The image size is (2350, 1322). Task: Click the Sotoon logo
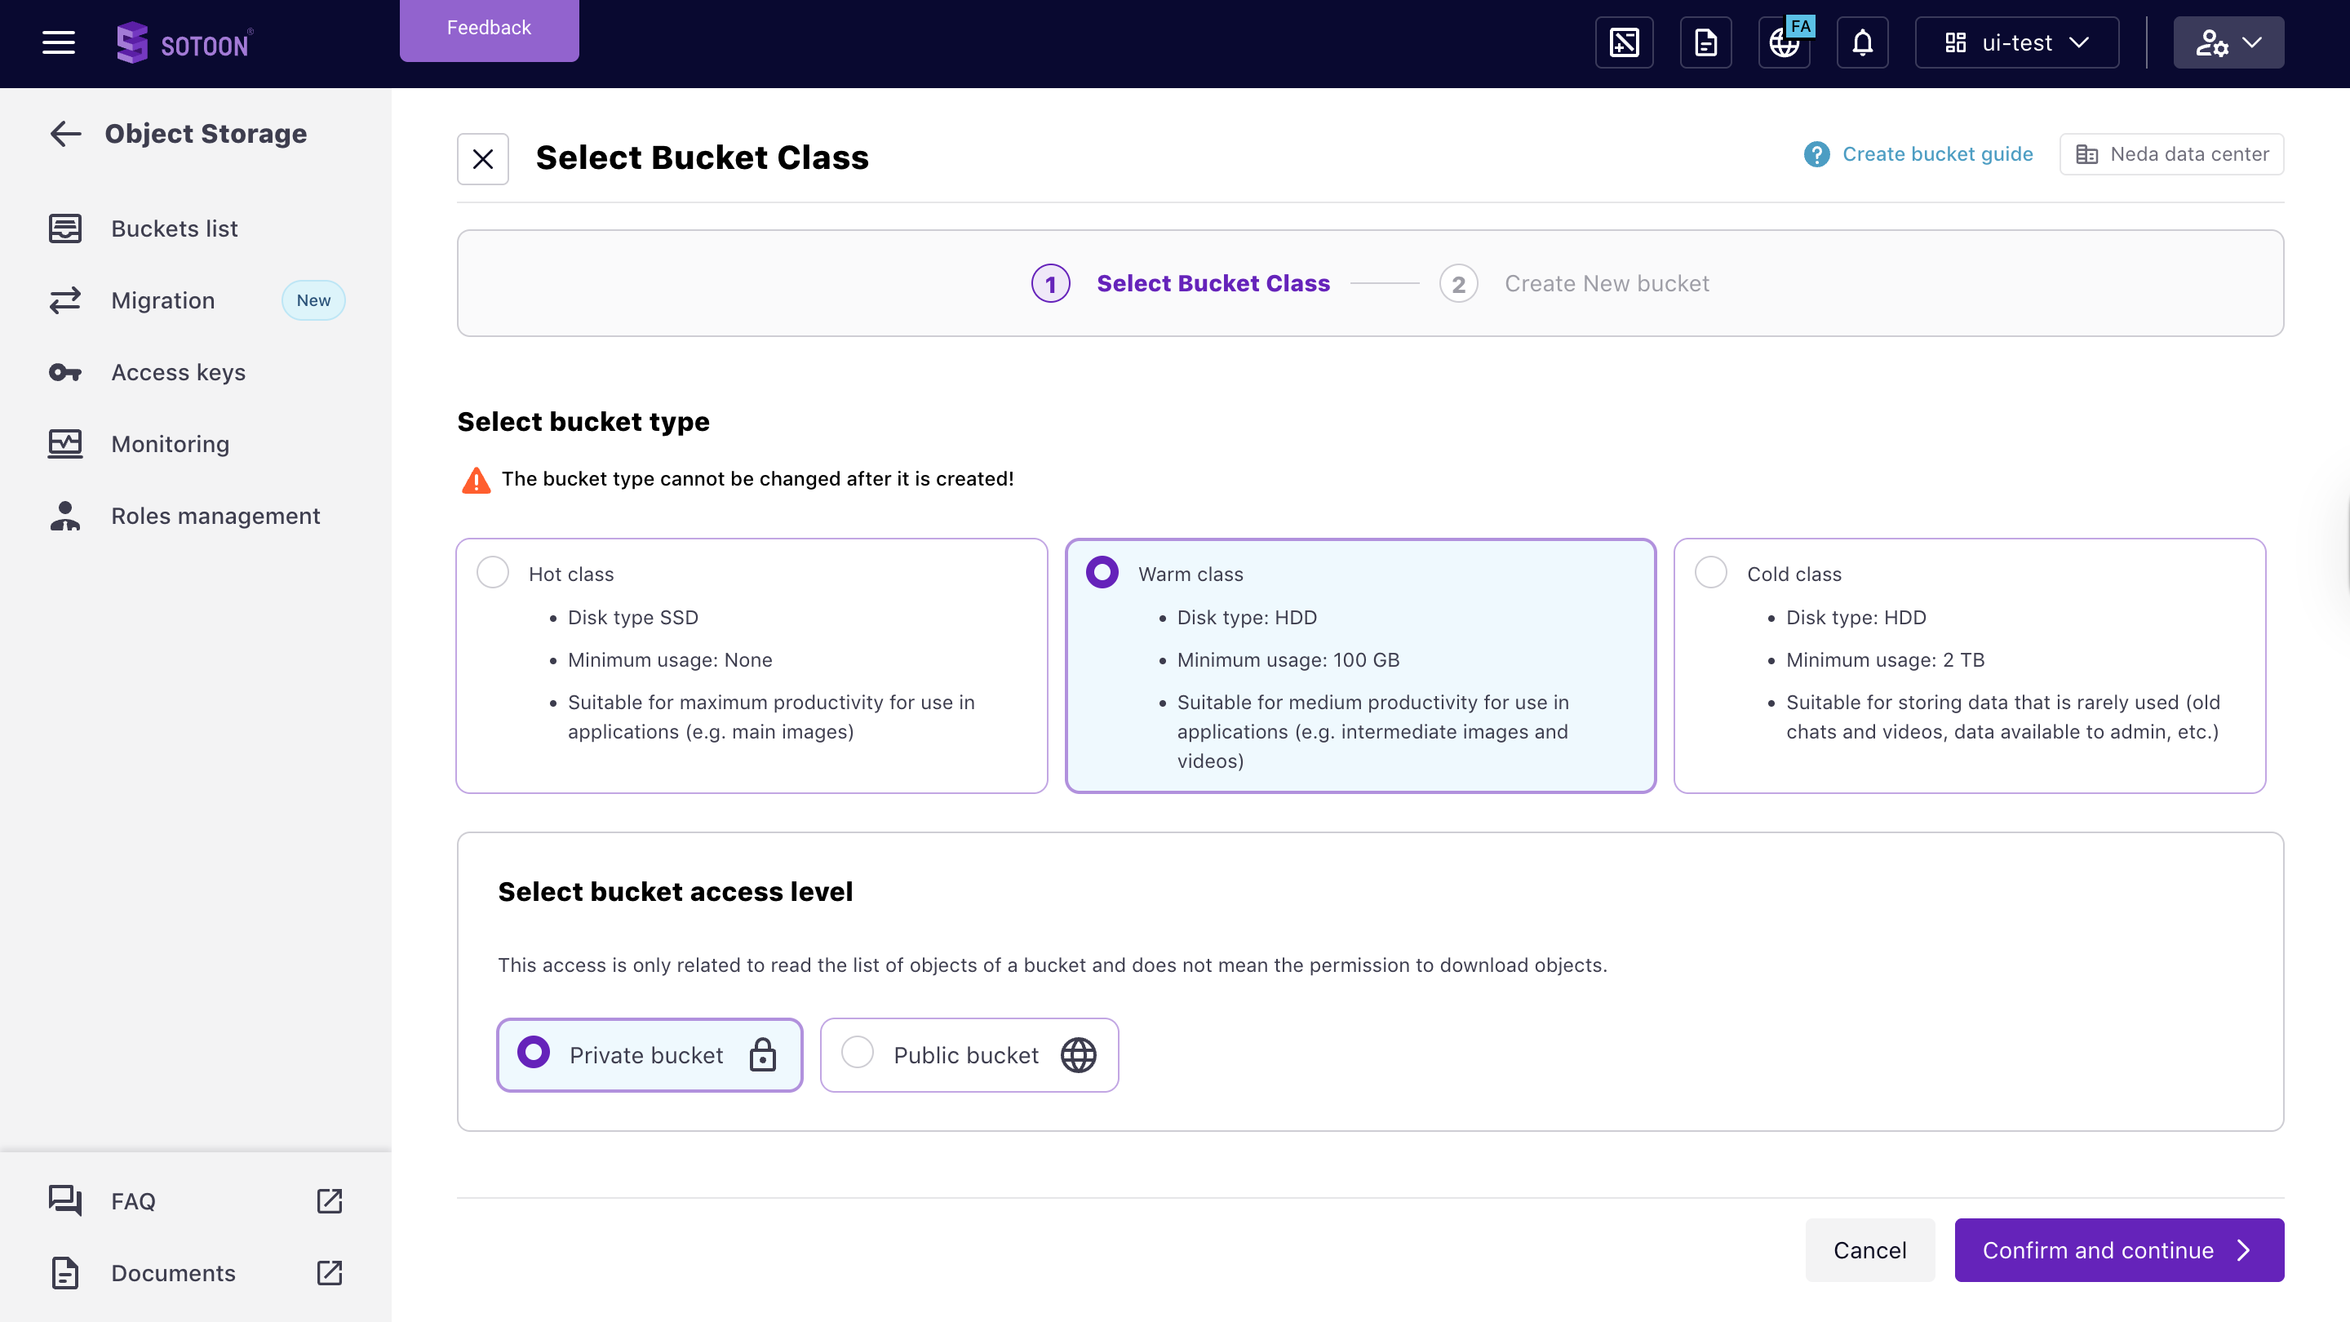pos(184,43)
